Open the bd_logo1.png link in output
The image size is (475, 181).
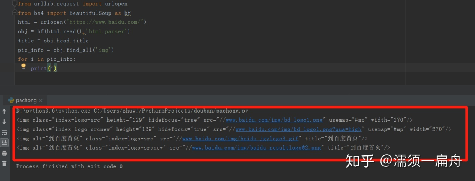(274, 120)
